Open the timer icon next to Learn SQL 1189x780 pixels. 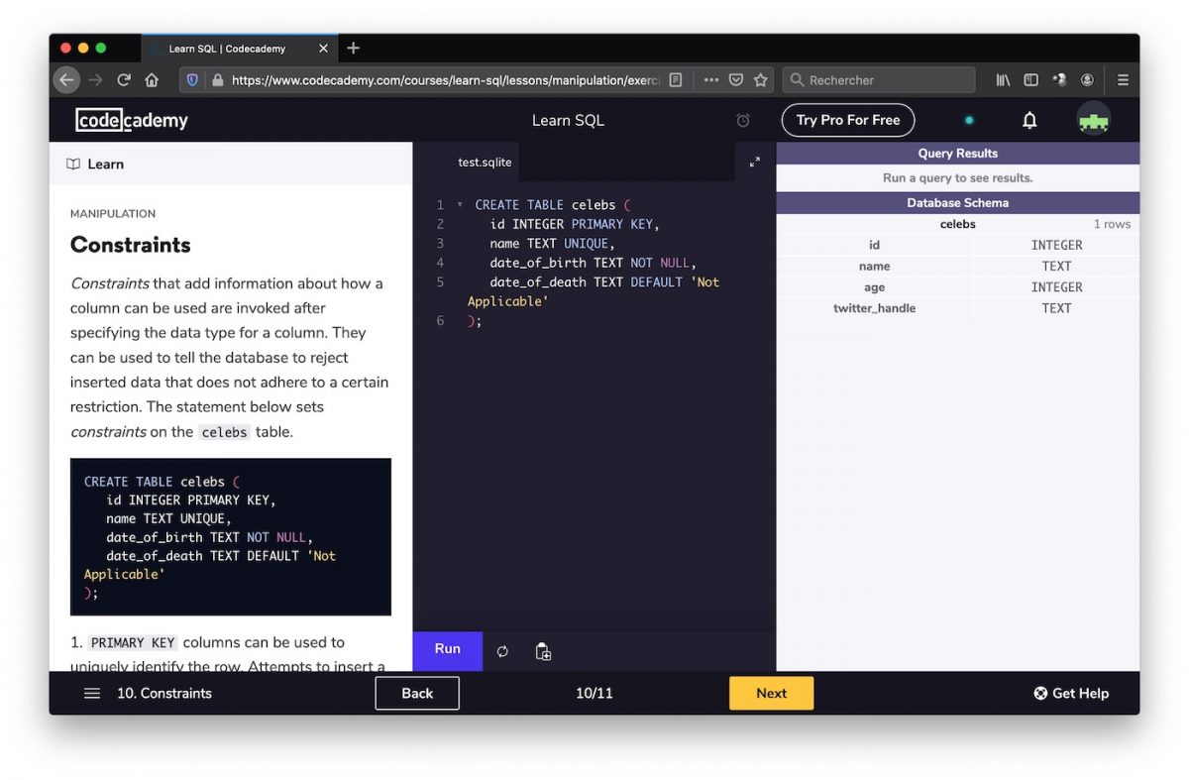[742, 119]
